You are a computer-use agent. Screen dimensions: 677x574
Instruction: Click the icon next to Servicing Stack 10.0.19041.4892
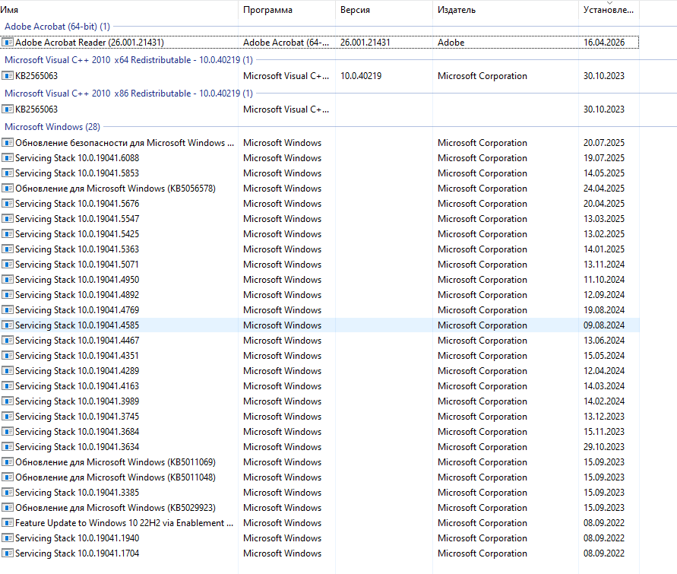8,295
